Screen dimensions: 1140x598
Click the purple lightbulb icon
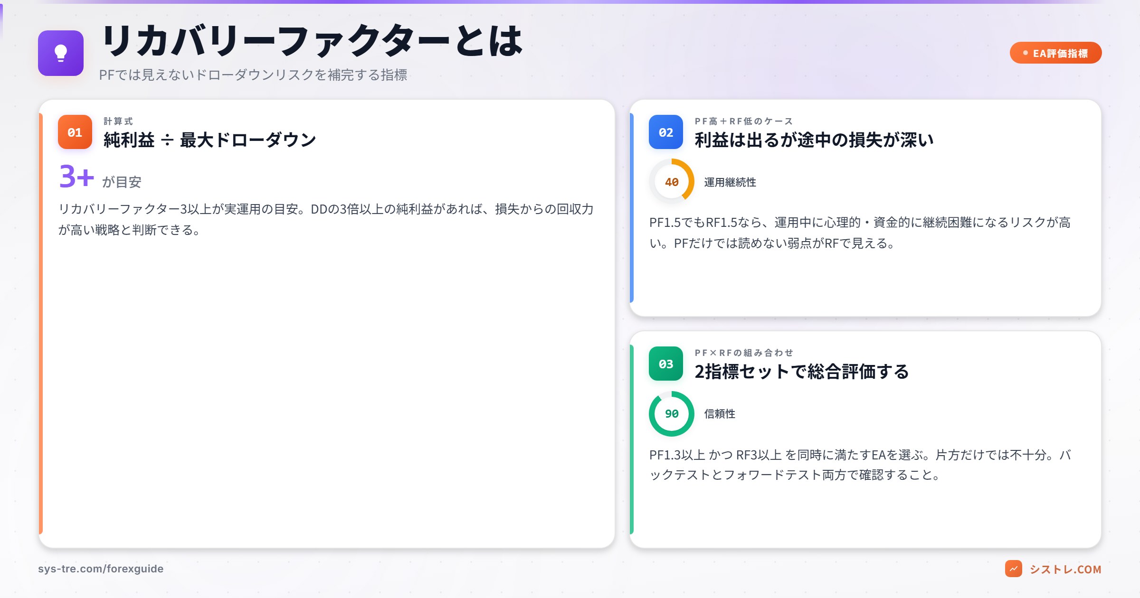click(x=61, y=53)
